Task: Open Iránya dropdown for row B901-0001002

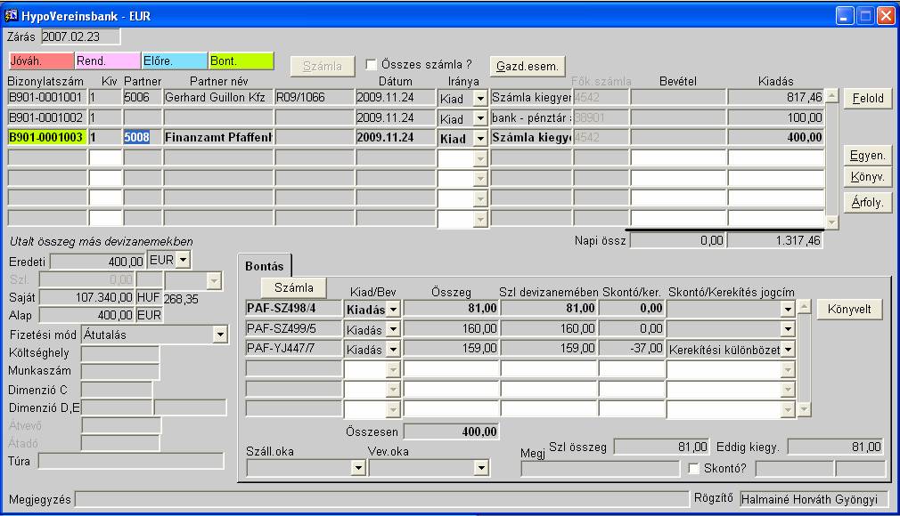Action: pyautogui.click(x=480, y=118)
